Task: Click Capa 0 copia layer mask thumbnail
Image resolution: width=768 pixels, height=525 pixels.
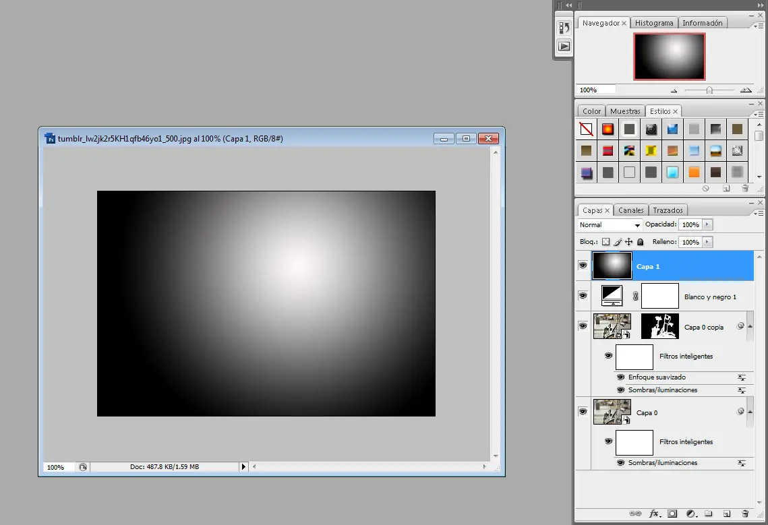Action: pyautogui.click(x=659, y=326)
